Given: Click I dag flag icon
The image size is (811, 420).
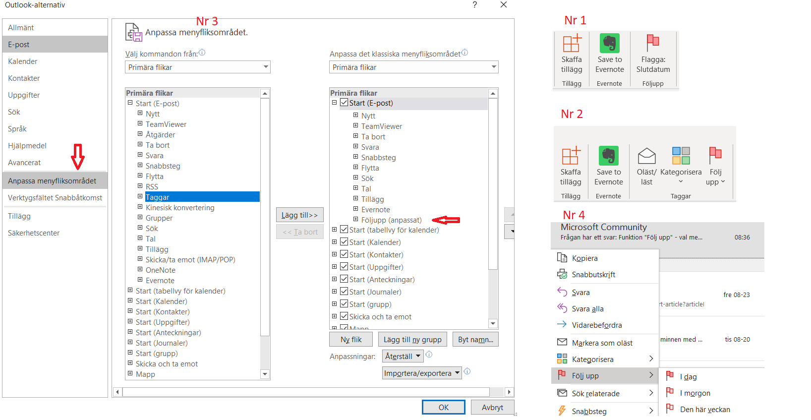Looking at the screenshot, I should [670, 376].
